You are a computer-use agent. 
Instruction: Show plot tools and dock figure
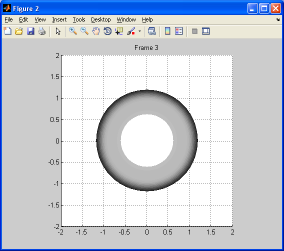[206, 31]
